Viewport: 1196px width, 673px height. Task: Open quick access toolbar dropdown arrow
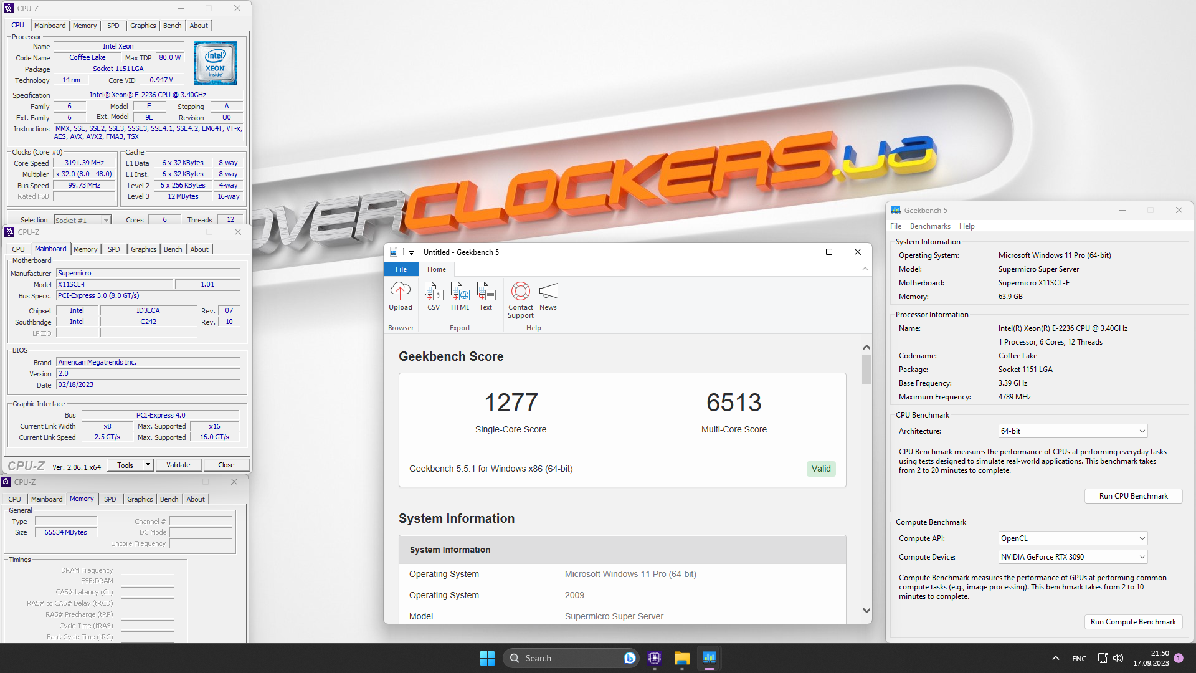click(411, 252)
